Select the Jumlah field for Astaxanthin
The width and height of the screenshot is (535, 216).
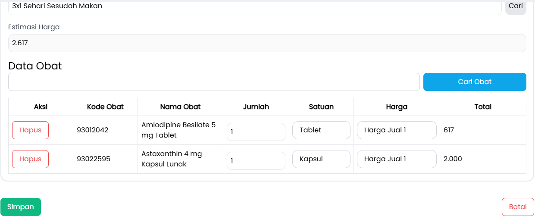(256, 161)
